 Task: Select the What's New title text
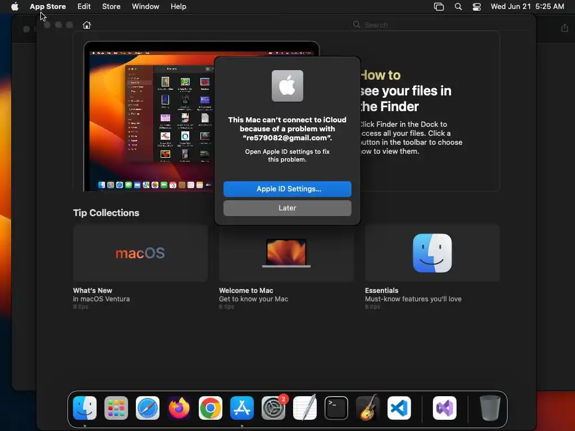(93, 290)
